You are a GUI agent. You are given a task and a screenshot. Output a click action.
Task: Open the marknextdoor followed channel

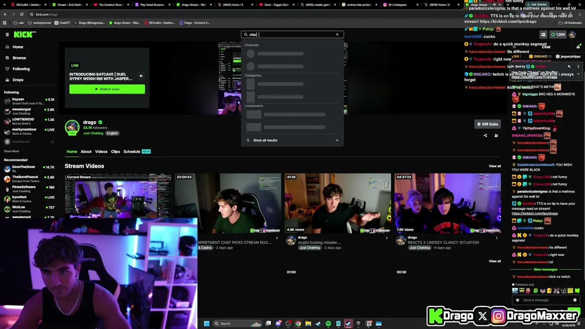[28, 132]
